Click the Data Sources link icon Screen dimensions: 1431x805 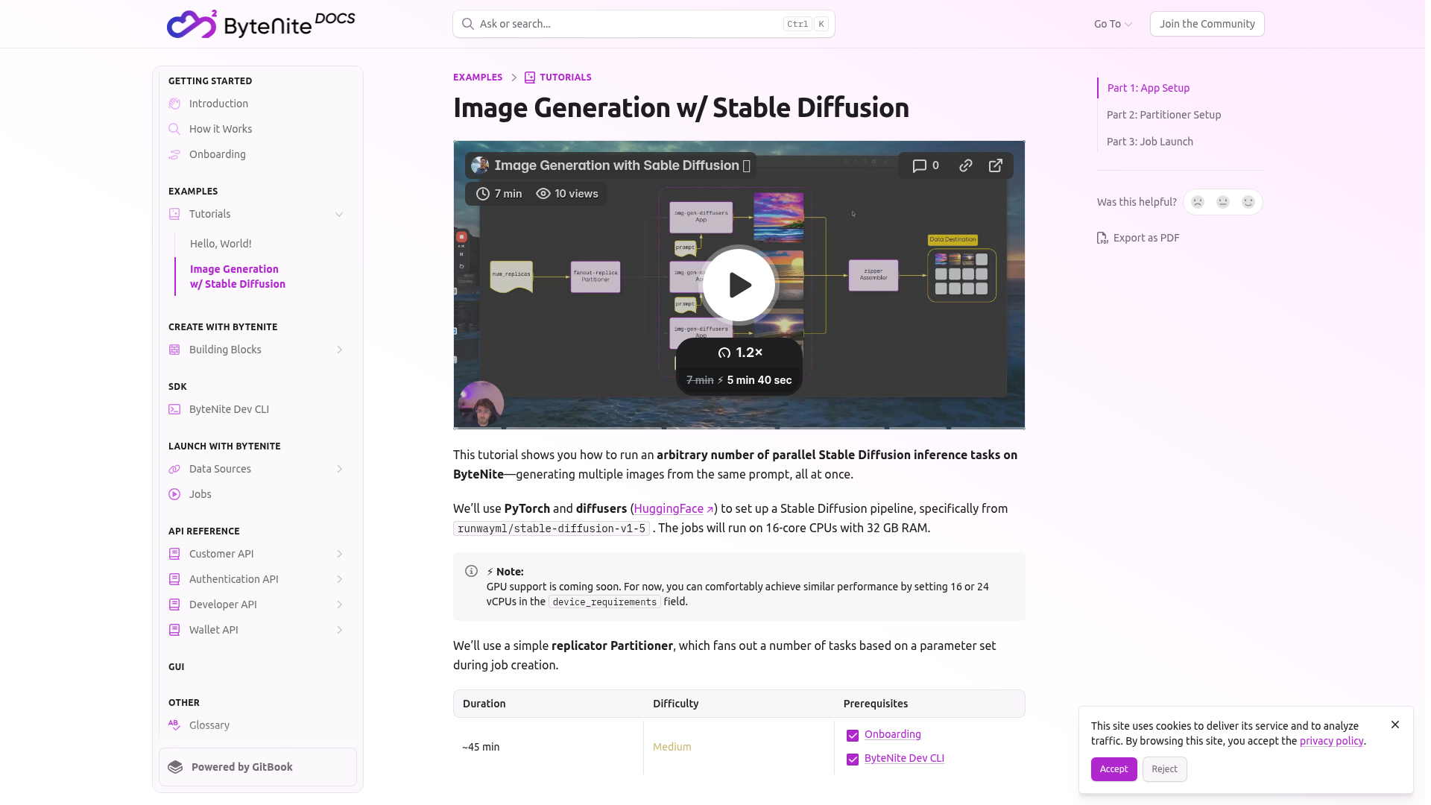pyautogui.click(x=174, y=469)
